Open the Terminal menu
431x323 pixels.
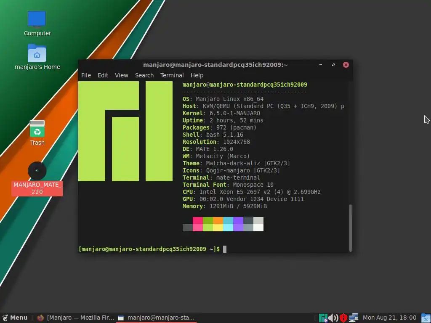coord(172,75)
